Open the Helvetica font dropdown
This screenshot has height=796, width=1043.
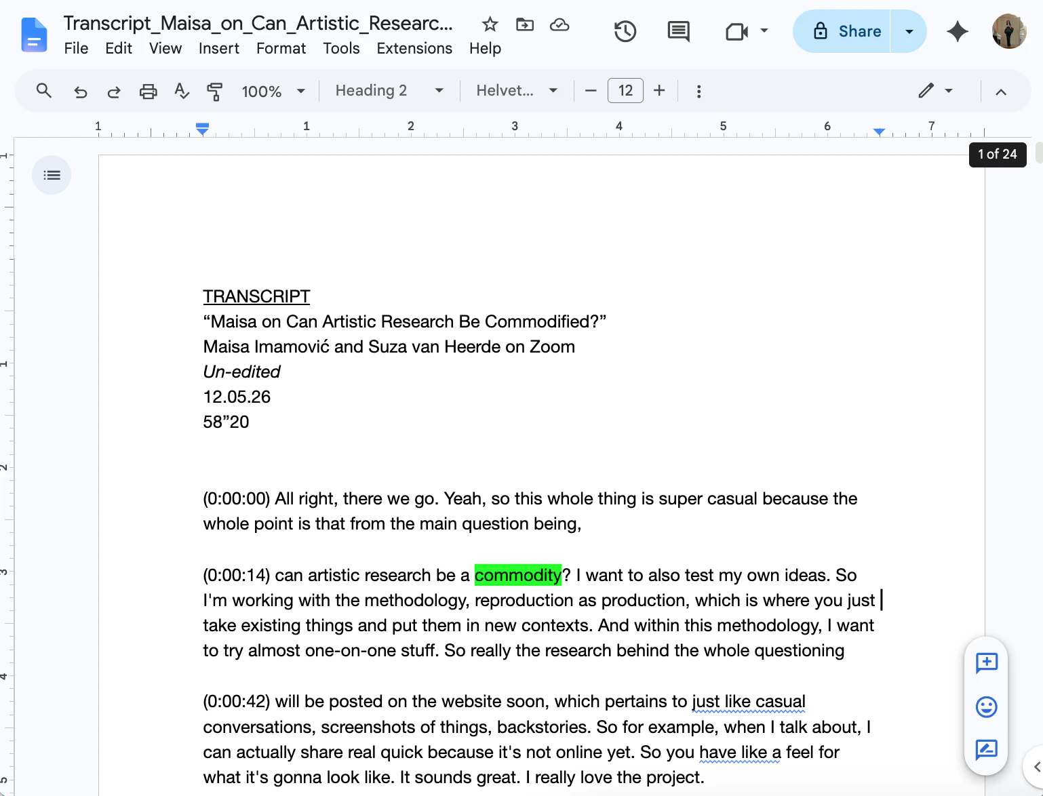point(517,91)
